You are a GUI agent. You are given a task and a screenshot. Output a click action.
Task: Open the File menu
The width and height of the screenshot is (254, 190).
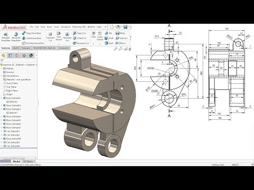tap(32, 27)
